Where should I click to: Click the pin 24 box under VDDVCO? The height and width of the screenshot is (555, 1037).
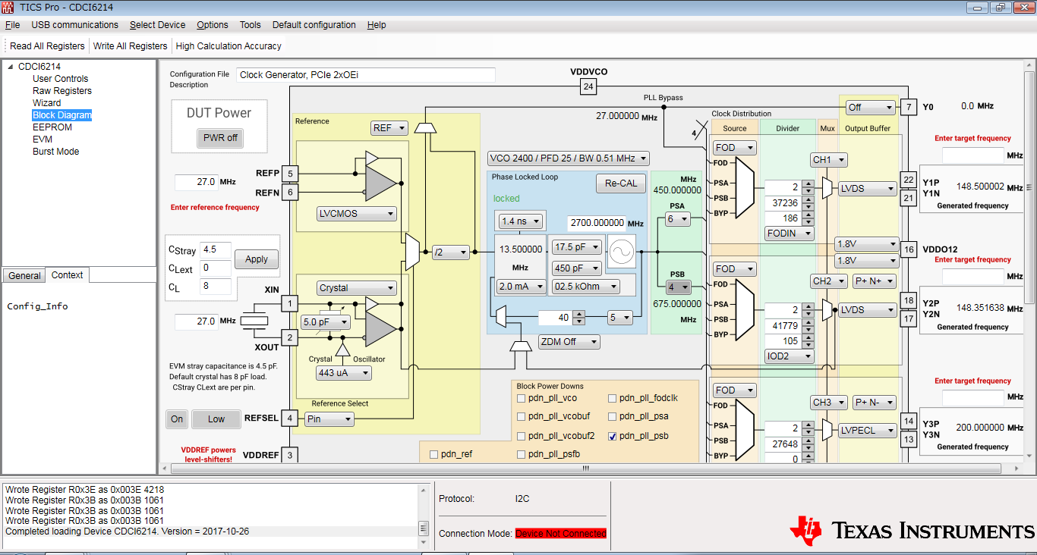click(588, 87)
